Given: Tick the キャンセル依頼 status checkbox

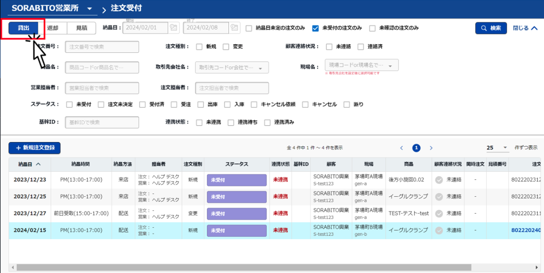Looking at the screenshot, I should pyautogui.click(x=254, y=104).
